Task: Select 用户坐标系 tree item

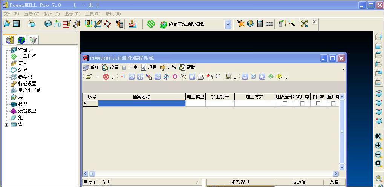Action: [29, 90]
